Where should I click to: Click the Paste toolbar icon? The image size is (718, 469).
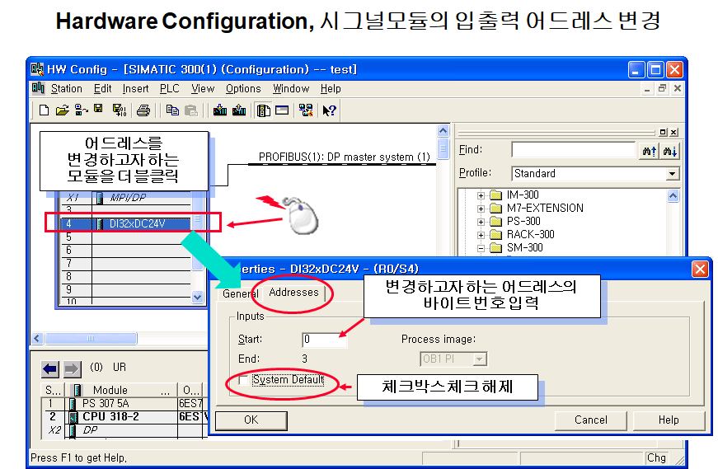click(191, 110)
